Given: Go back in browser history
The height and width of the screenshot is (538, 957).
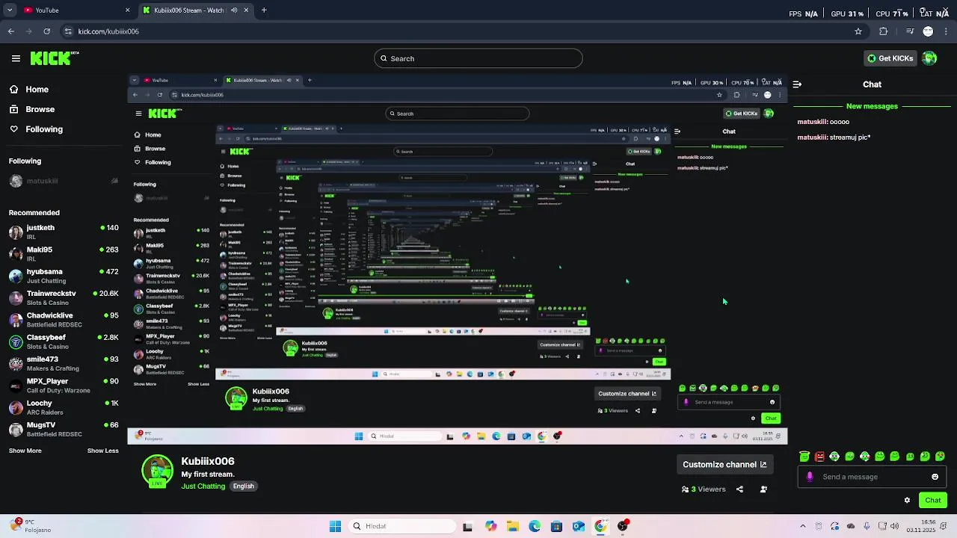Looking at the screenshot, I should (10, 31).
